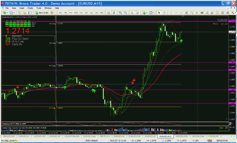Image resolution: width=237 pixels, height=143 pixels.
Task: Zoom in on the chart
Action: (120, 13)
